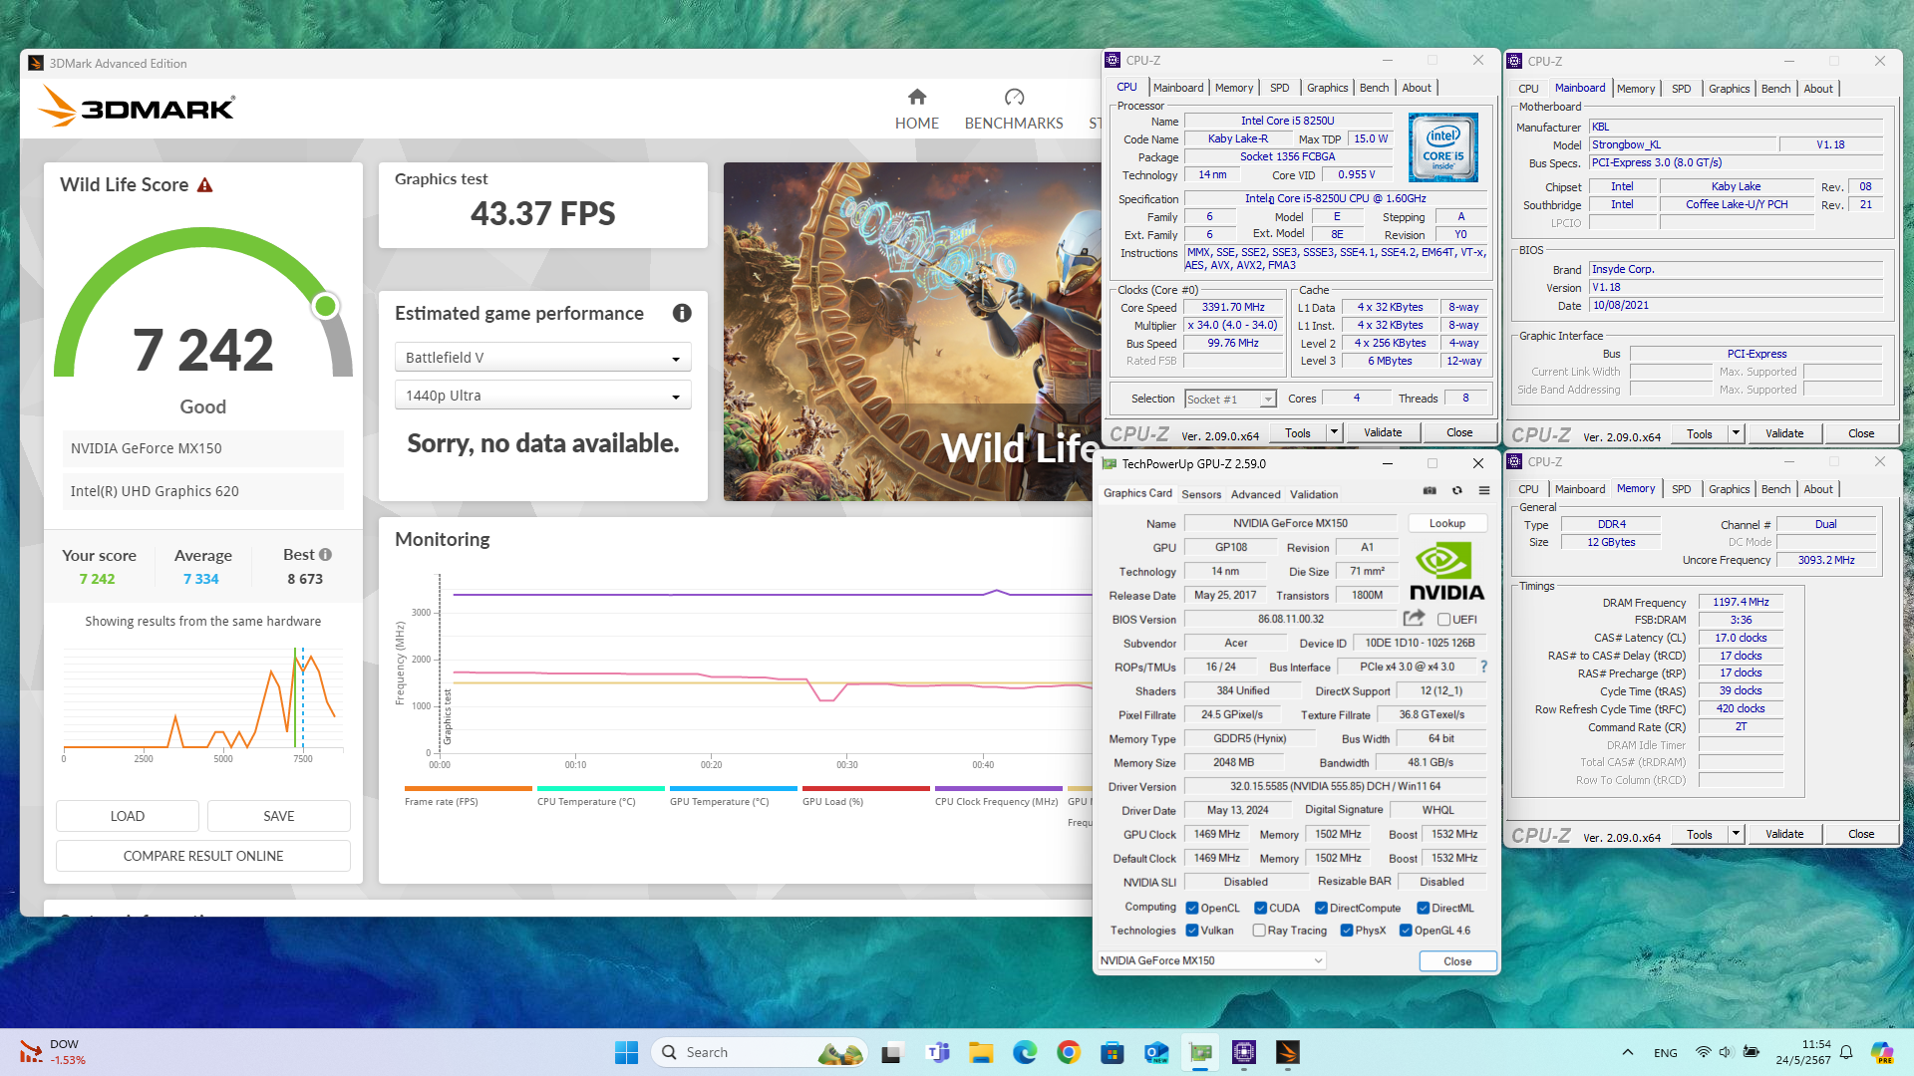Open Bench tab in CPU-Z CPU window
The image size is (1914, 1076).
pyautogui.click(x=1374, y=88)
